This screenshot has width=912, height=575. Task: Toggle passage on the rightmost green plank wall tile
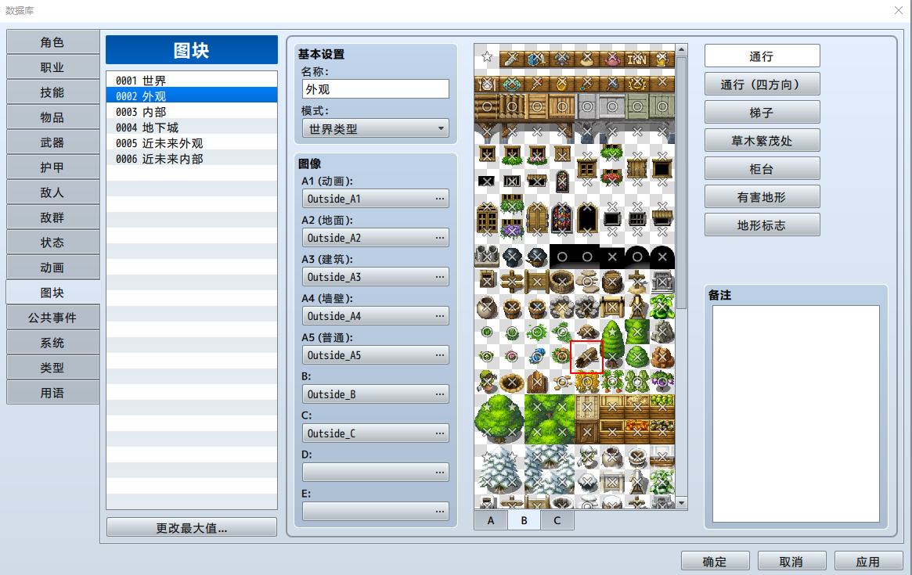pyautogui.click(x=663, y=106)
